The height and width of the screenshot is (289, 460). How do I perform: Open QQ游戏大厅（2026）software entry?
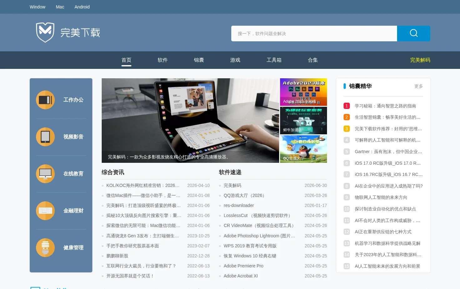[x=245, y=196]
